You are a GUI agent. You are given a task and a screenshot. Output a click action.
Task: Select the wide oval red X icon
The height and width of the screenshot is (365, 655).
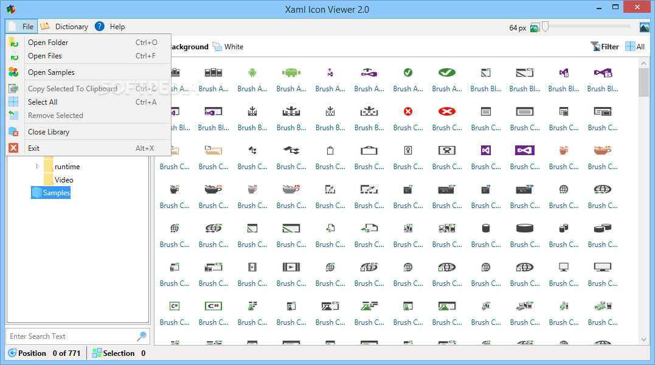447,111
